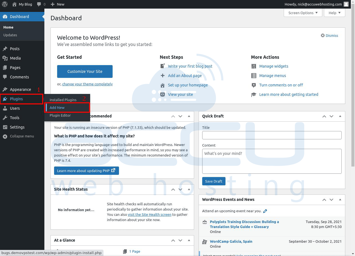355x256 pixels.
Task: Open My Blog home icon
Action: click(14, 4)
